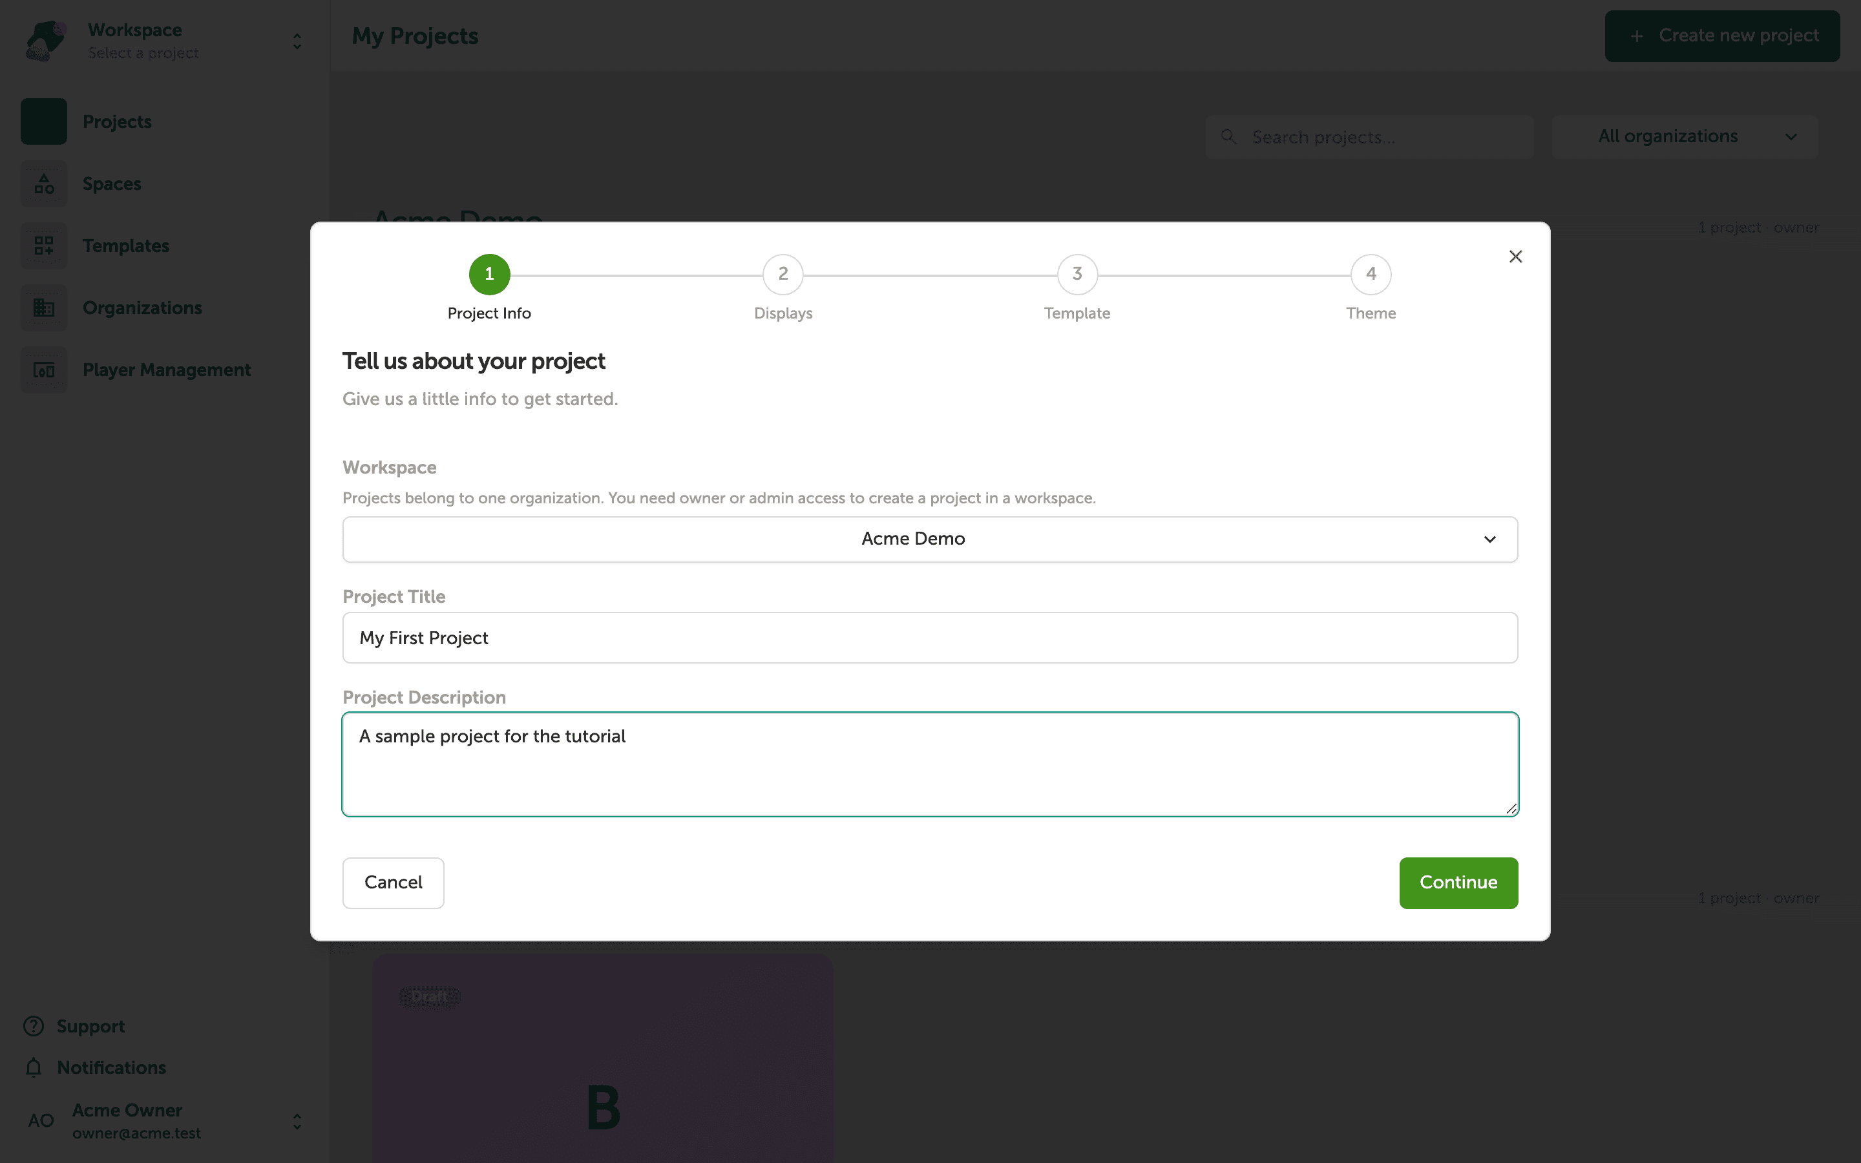1861x1163 pixels.
Task: Click the search magnifier icon
Action: point(1228,137)
